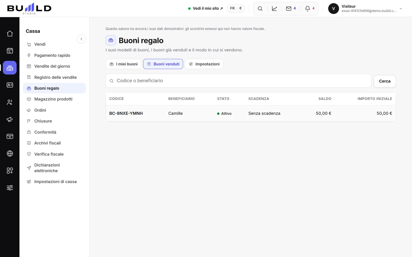Screen dimensions: 412x257
Task: Click the apps grid plus icon
Action: point(10,170)
